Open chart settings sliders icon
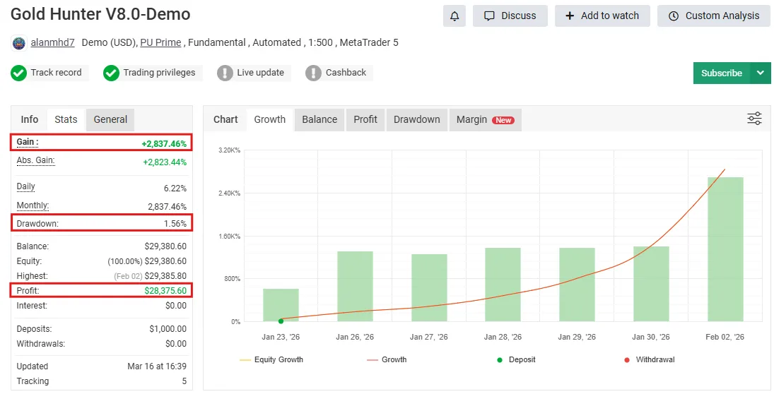 click(754, 119)
